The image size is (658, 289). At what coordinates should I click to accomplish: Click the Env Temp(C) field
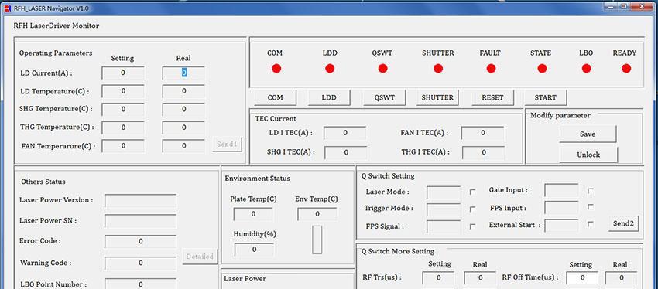(x=317, y=214)
